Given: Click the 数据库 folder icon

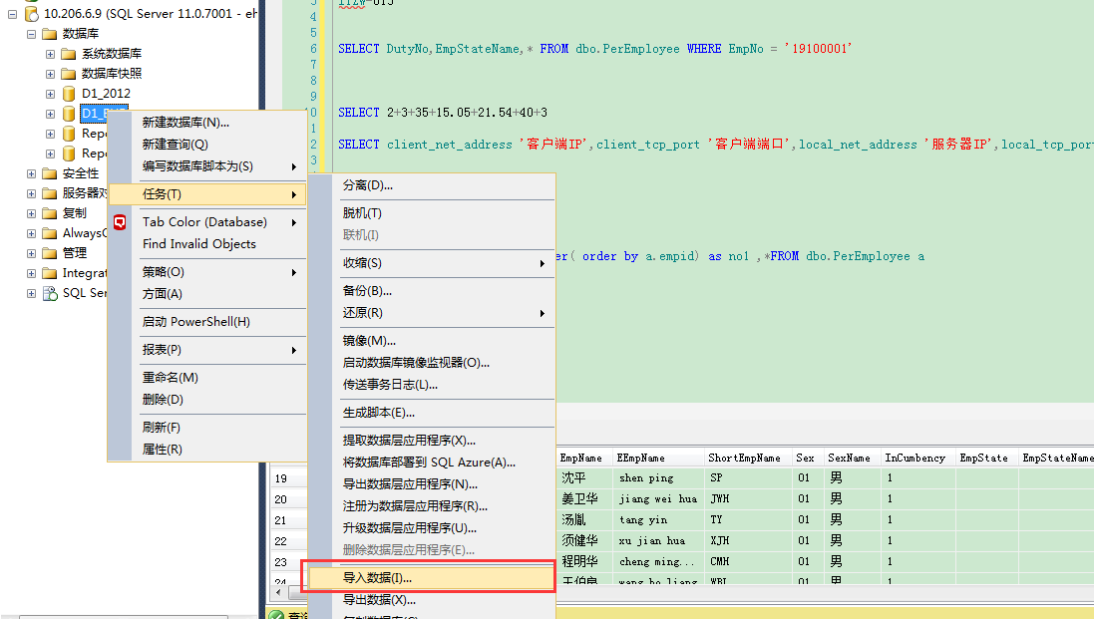Looking at the screenshot, I should coord(49,34).
